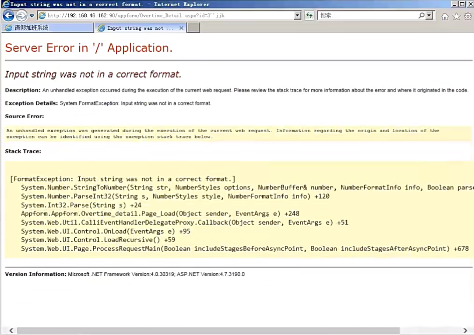Click the 'System.Number.ParseInt32' stack line
474x335 pixels.
(x=175, y=196)
